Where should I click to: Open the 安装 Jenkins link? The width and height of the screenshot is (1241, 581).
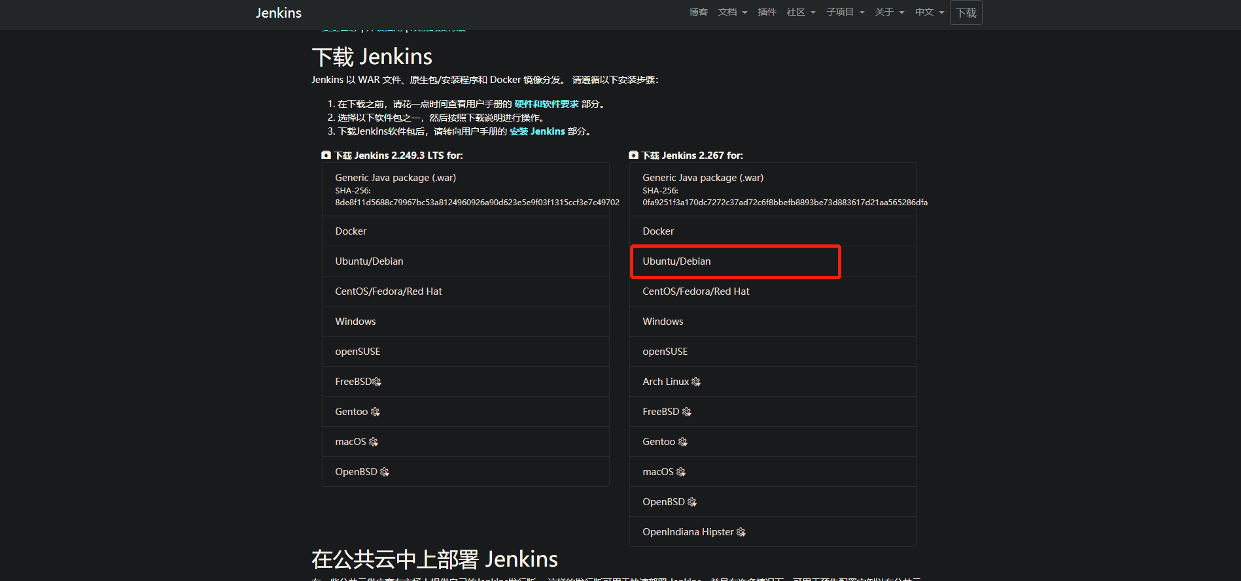(537, 131)
